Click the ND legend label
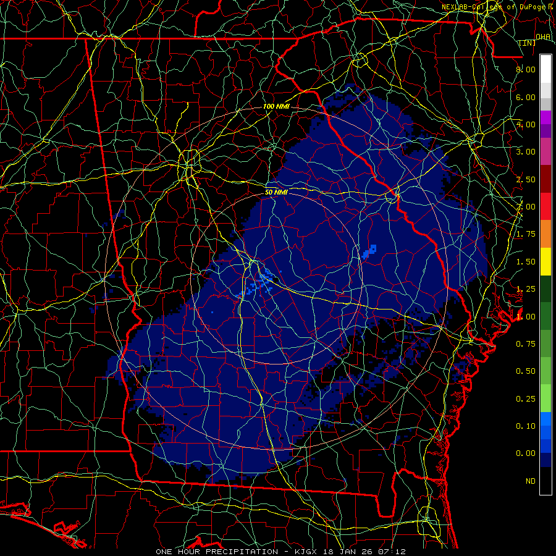The height and width of the screenshot is (556, 556). tap(531, 481)
